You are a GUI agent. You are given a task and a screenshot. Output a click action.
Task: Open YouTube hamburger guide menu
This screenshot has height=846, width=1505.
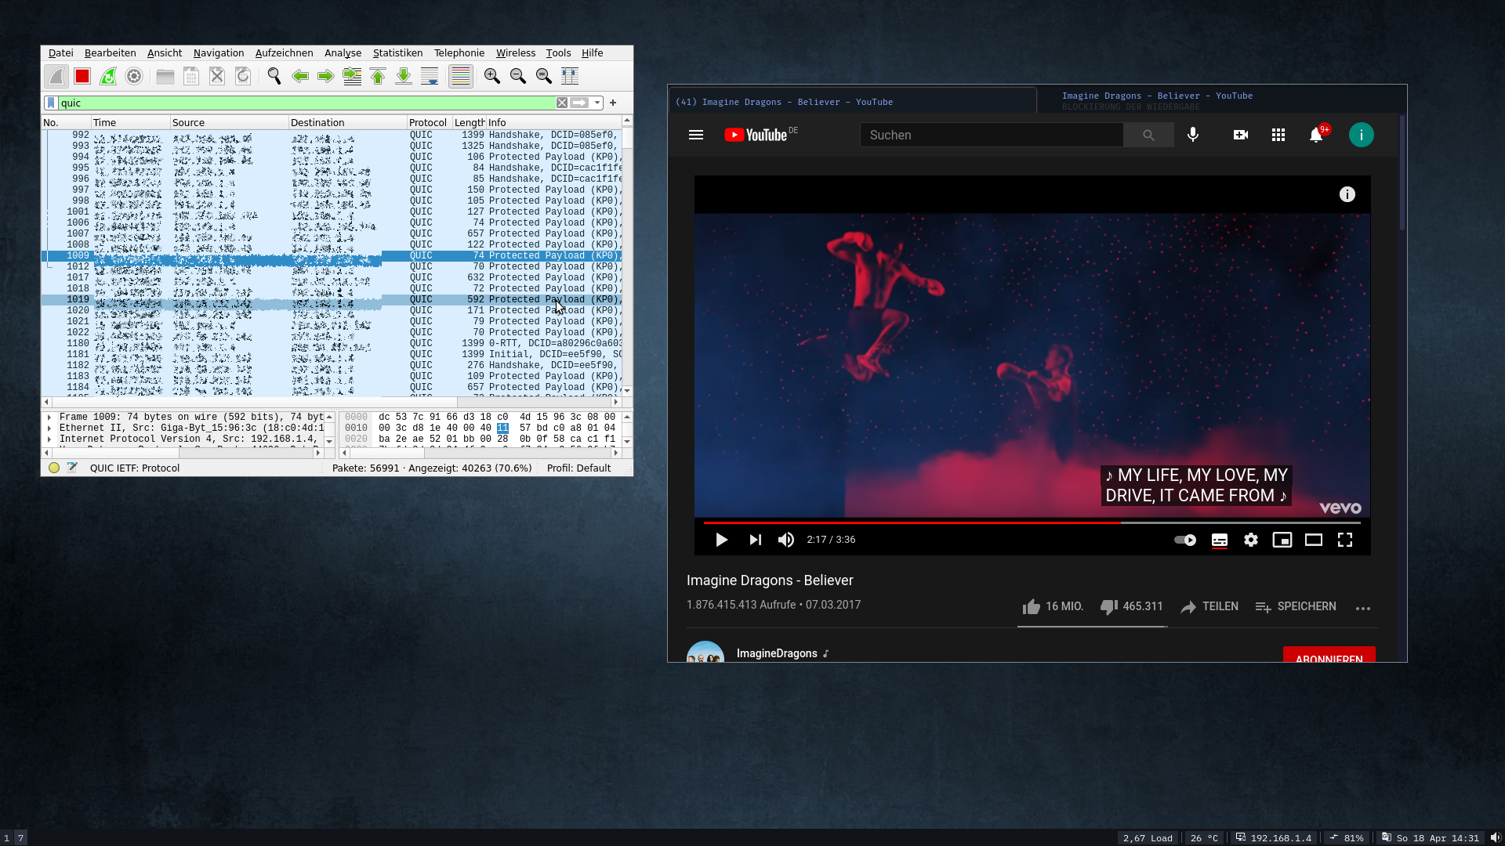(x=696, y=135)
